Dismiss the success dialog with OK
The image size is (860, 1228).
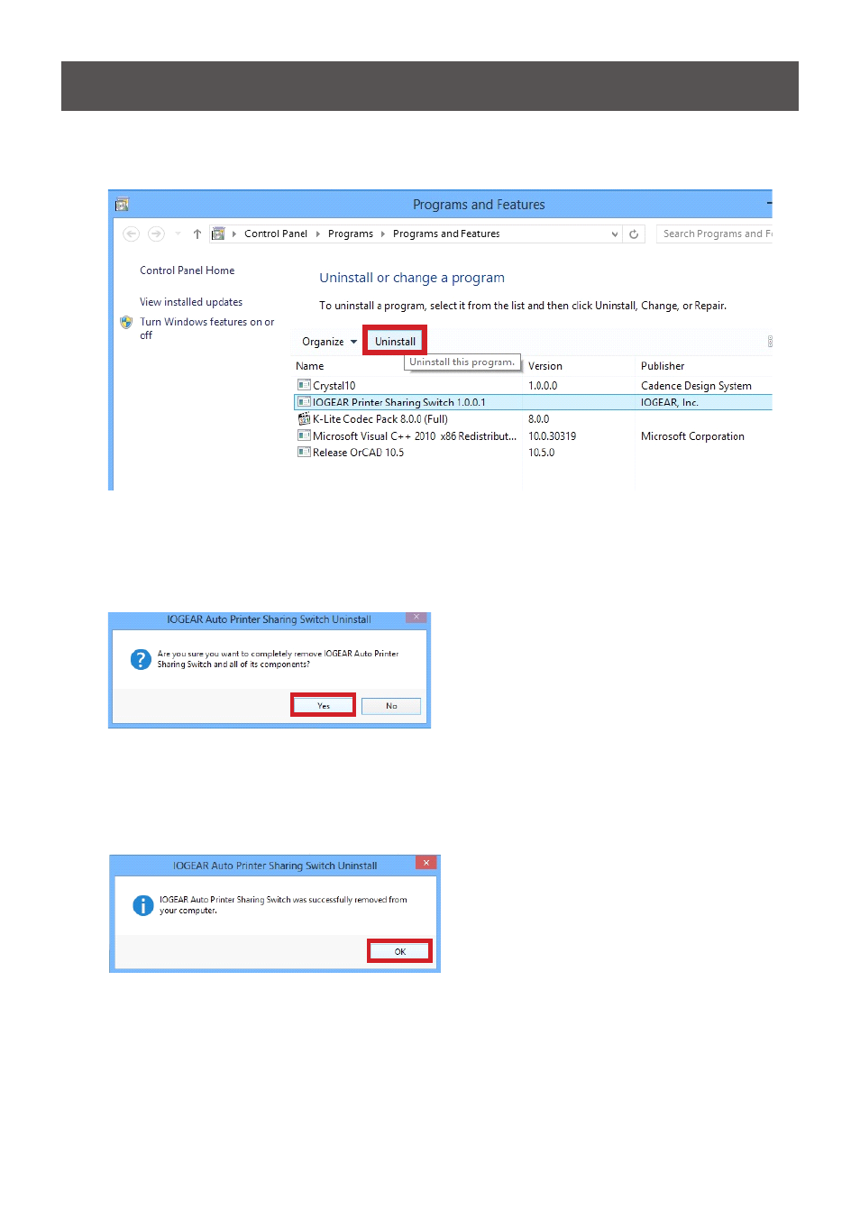400,951
